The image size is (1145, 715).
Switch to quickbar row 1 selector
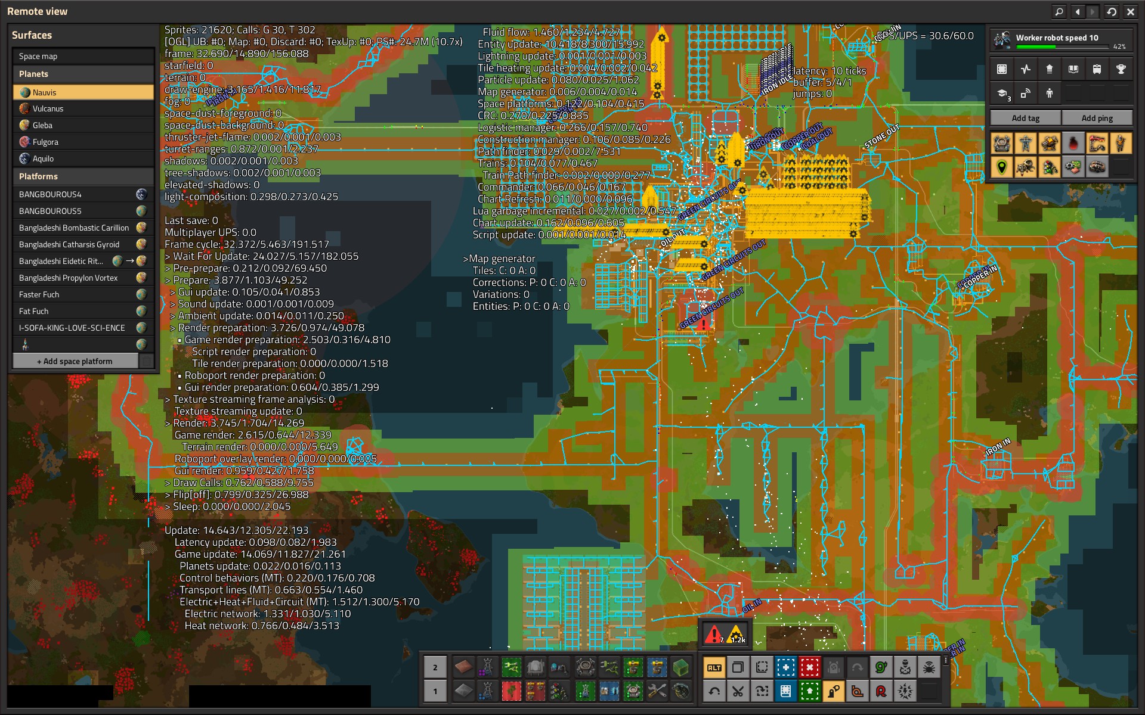click(x=435, y=691)
